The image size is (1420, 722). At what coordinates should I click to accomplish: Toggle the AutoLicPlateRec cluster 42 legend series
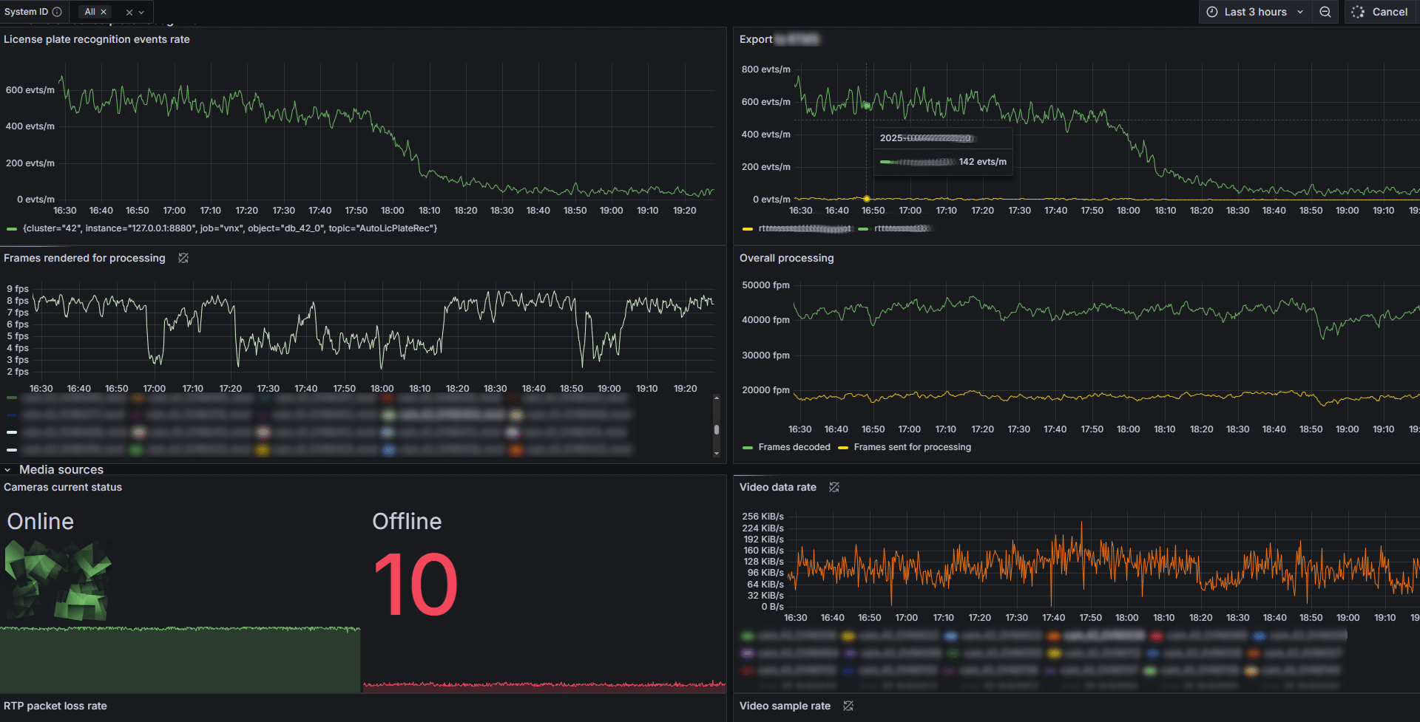229,228
